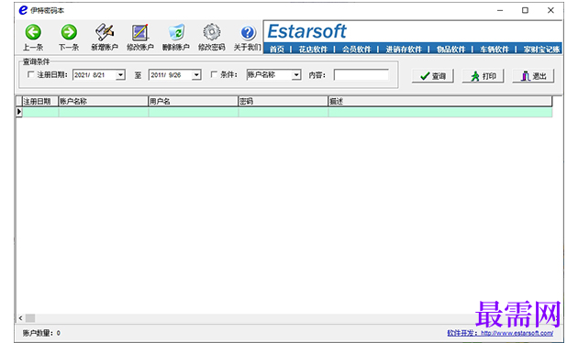Image resolution: width=578 pixels, height=343 pixels.
Task: Click the horizontal scrollbar left arrow
Action: click(20, 317)
